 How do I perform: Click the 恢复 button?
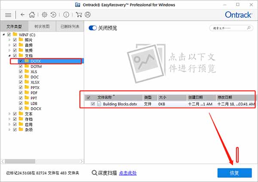tap(234, 173)
